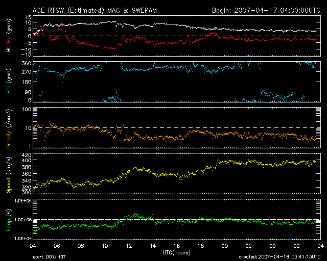This screenshot has height=261, width=327.
Task: Click the 22 hour label on the time axis
Action: pyautogui.click(x=249, y=246)
